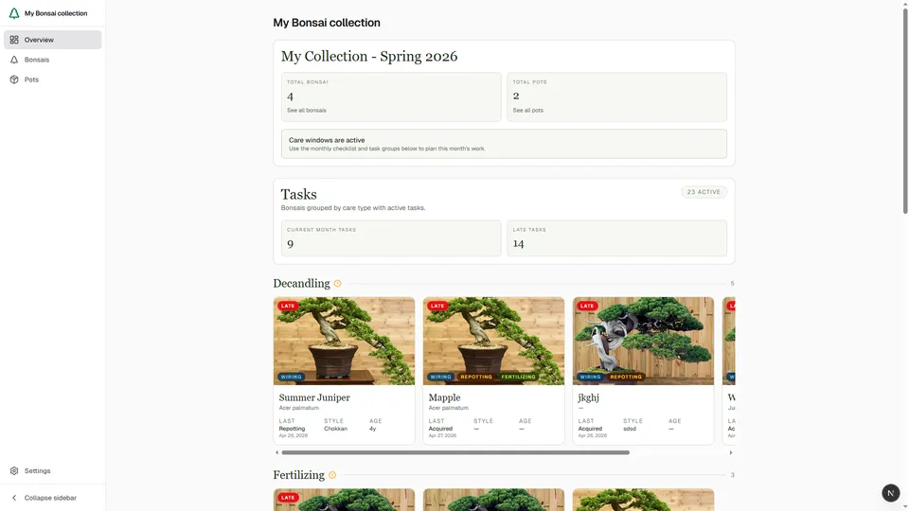The height and width of the screenshot is (511, 909).
Task: Click the Wiring tag on Mapple card
Action: point(440,377)
